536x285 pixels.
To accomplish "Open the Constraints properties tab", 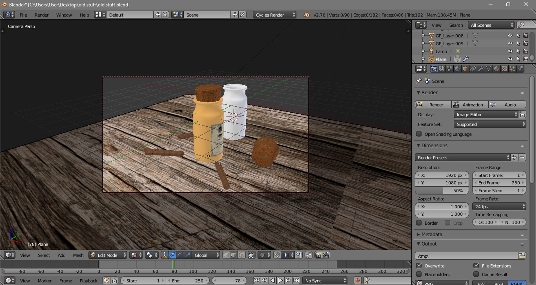I will [473, 69].
